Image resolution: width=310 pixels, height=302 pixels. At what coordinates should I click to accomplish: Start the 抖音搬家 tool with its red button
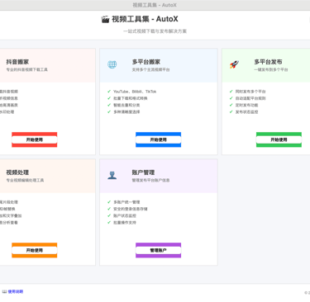[35, 139]
